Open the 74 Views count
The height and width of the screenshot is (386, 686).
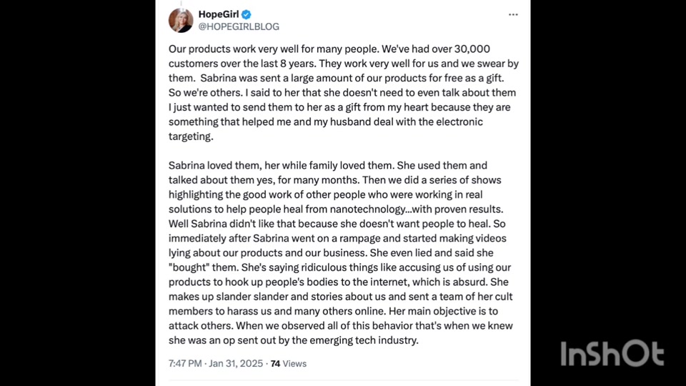(x=288, y=364)
